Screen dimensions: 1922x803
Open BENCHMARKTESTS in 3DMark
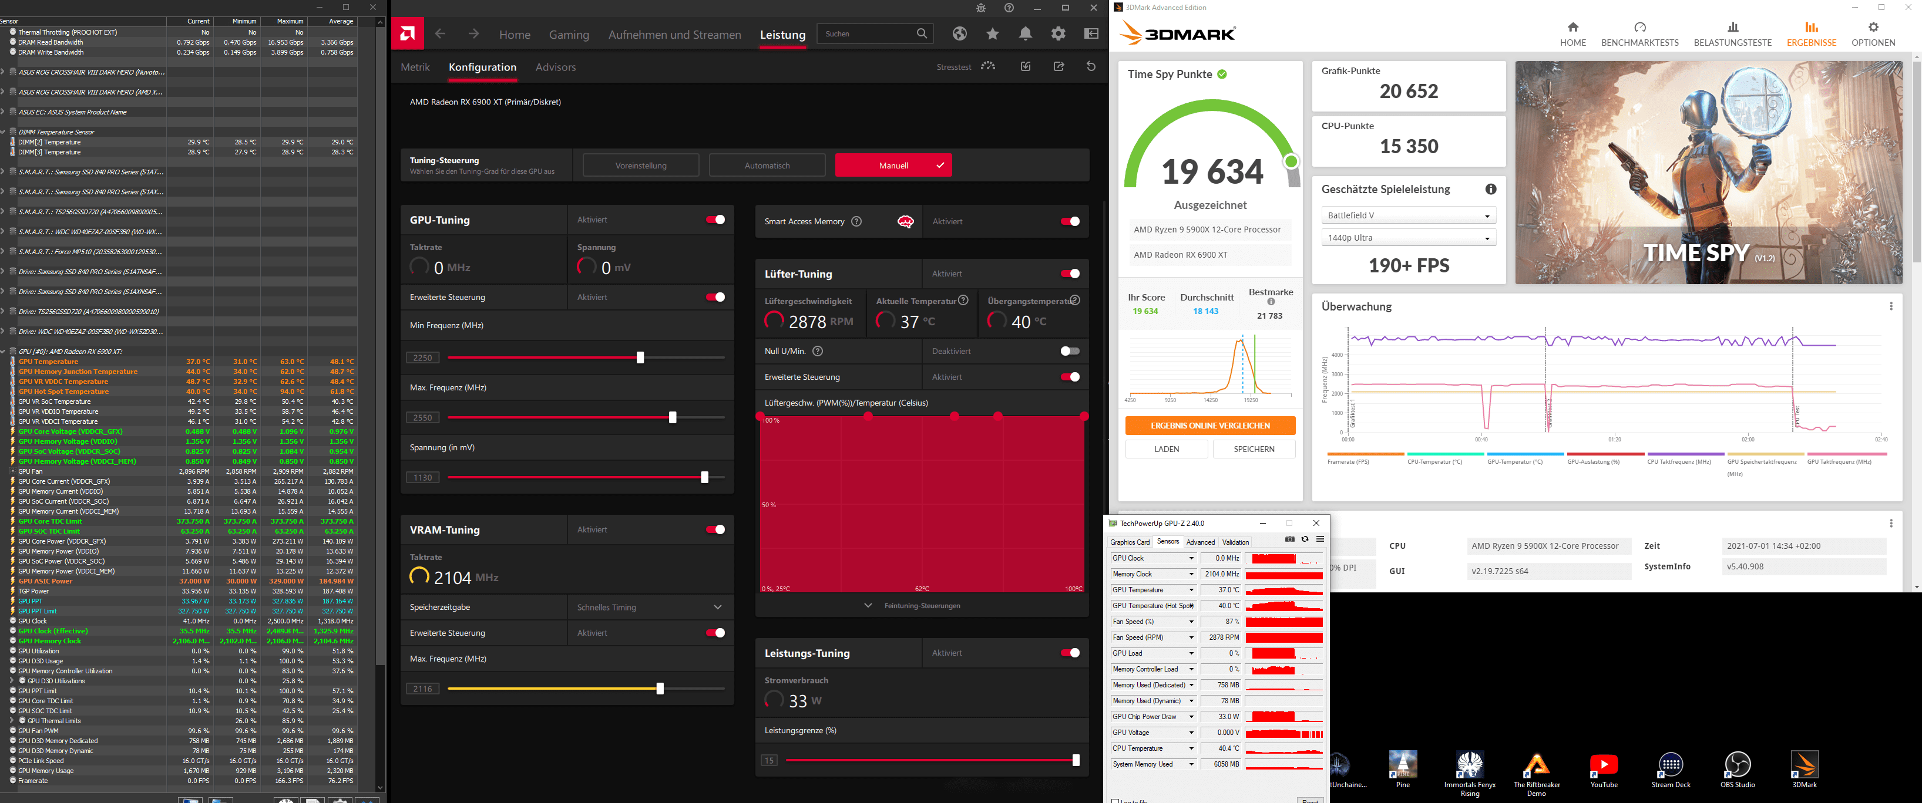tap(1639, 33)
